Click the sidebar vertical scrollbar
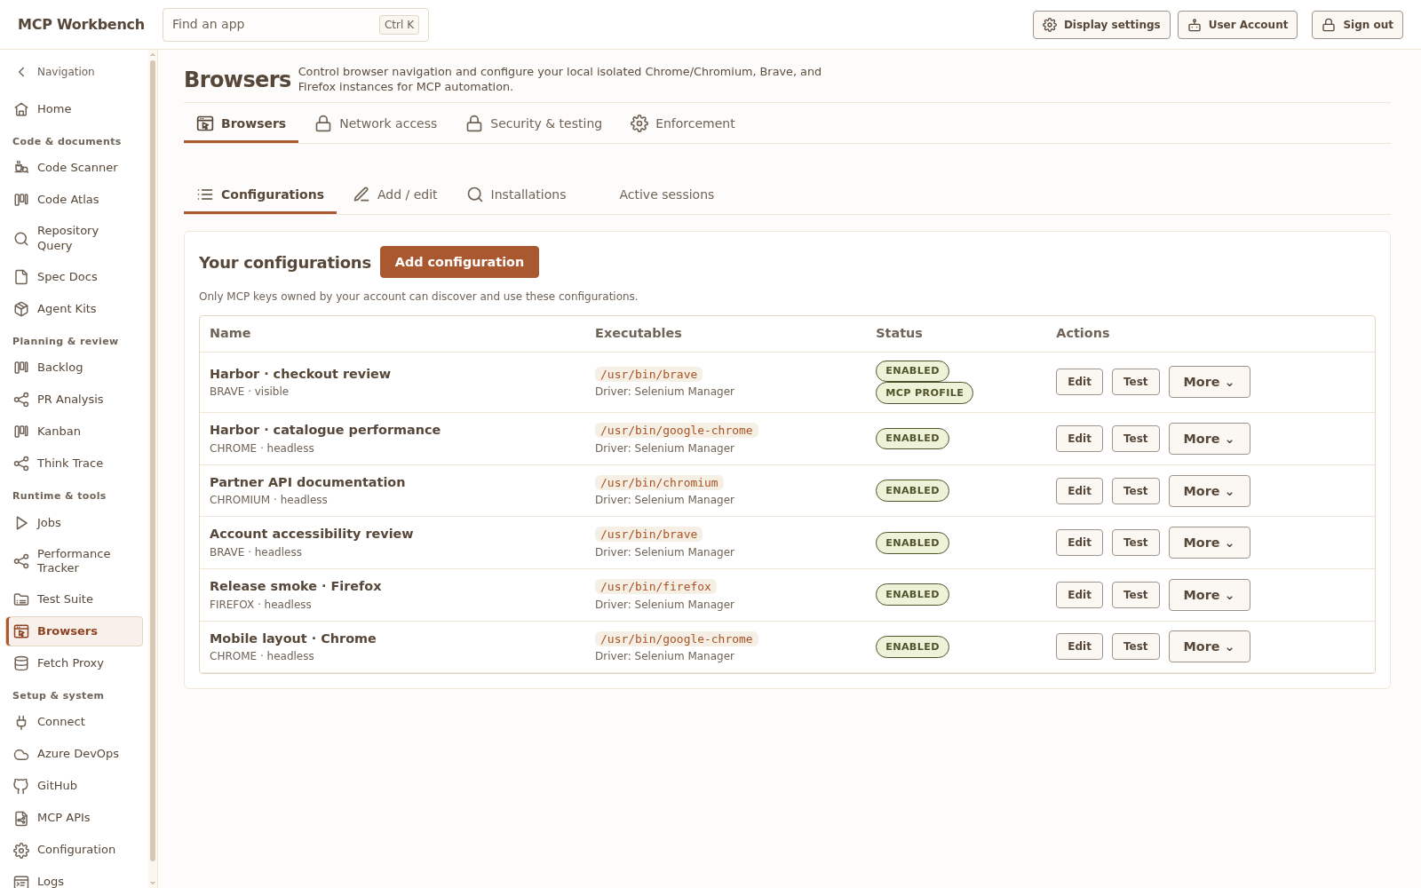1421x888 pixels. 153,462
